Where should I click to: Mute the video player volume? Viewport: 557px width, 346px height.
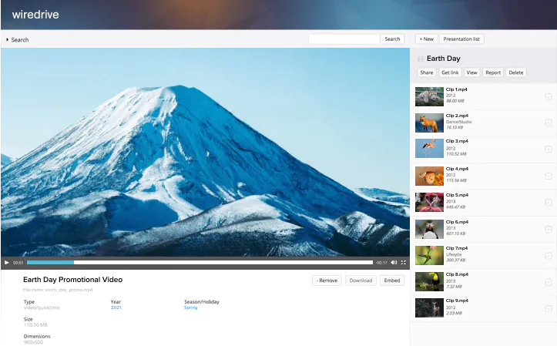(x=394, y=263)
